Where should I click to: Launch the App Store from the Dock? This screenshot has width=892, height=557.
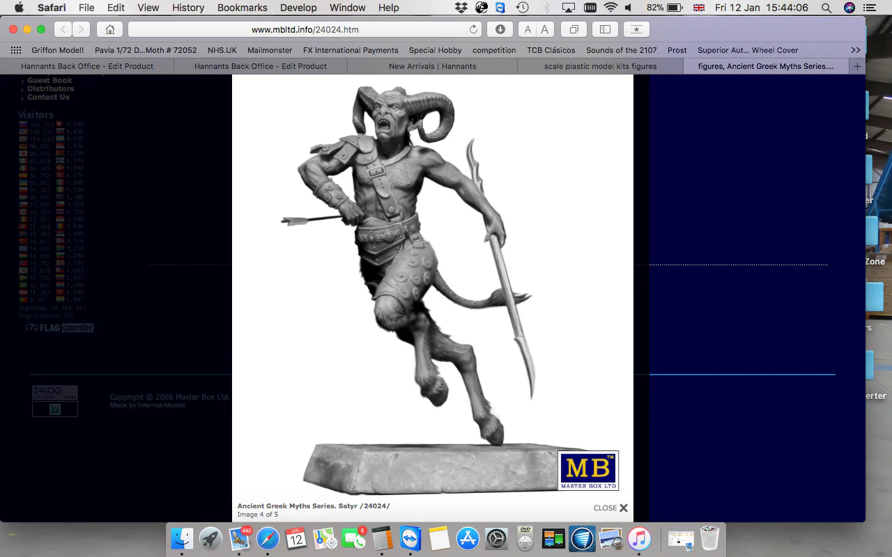[x=468, y=538]
